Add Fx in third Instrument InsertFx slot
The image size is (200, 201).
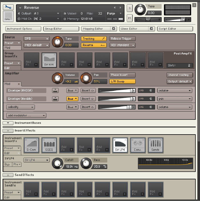[67, 145]
